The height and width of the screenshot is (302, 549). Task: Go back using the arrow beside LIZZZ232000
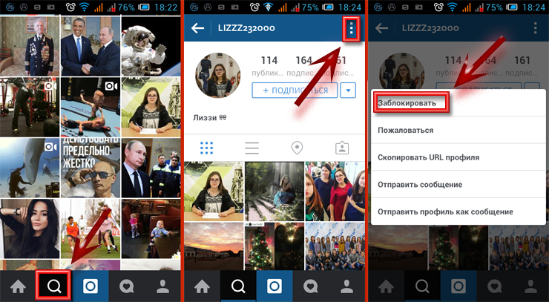click(x=198, y=28)
